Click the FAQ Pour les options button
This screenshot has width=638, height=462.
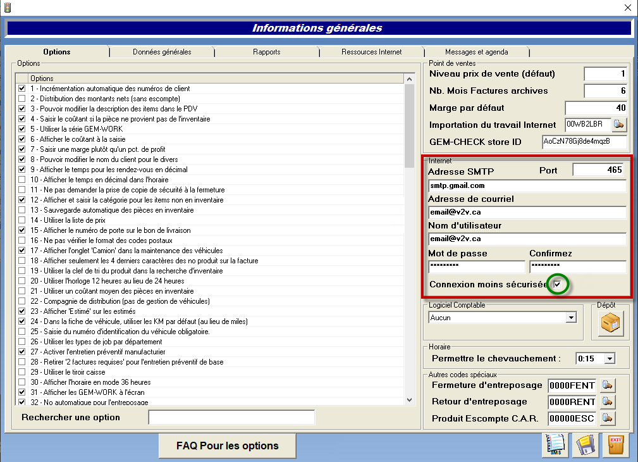227,446
